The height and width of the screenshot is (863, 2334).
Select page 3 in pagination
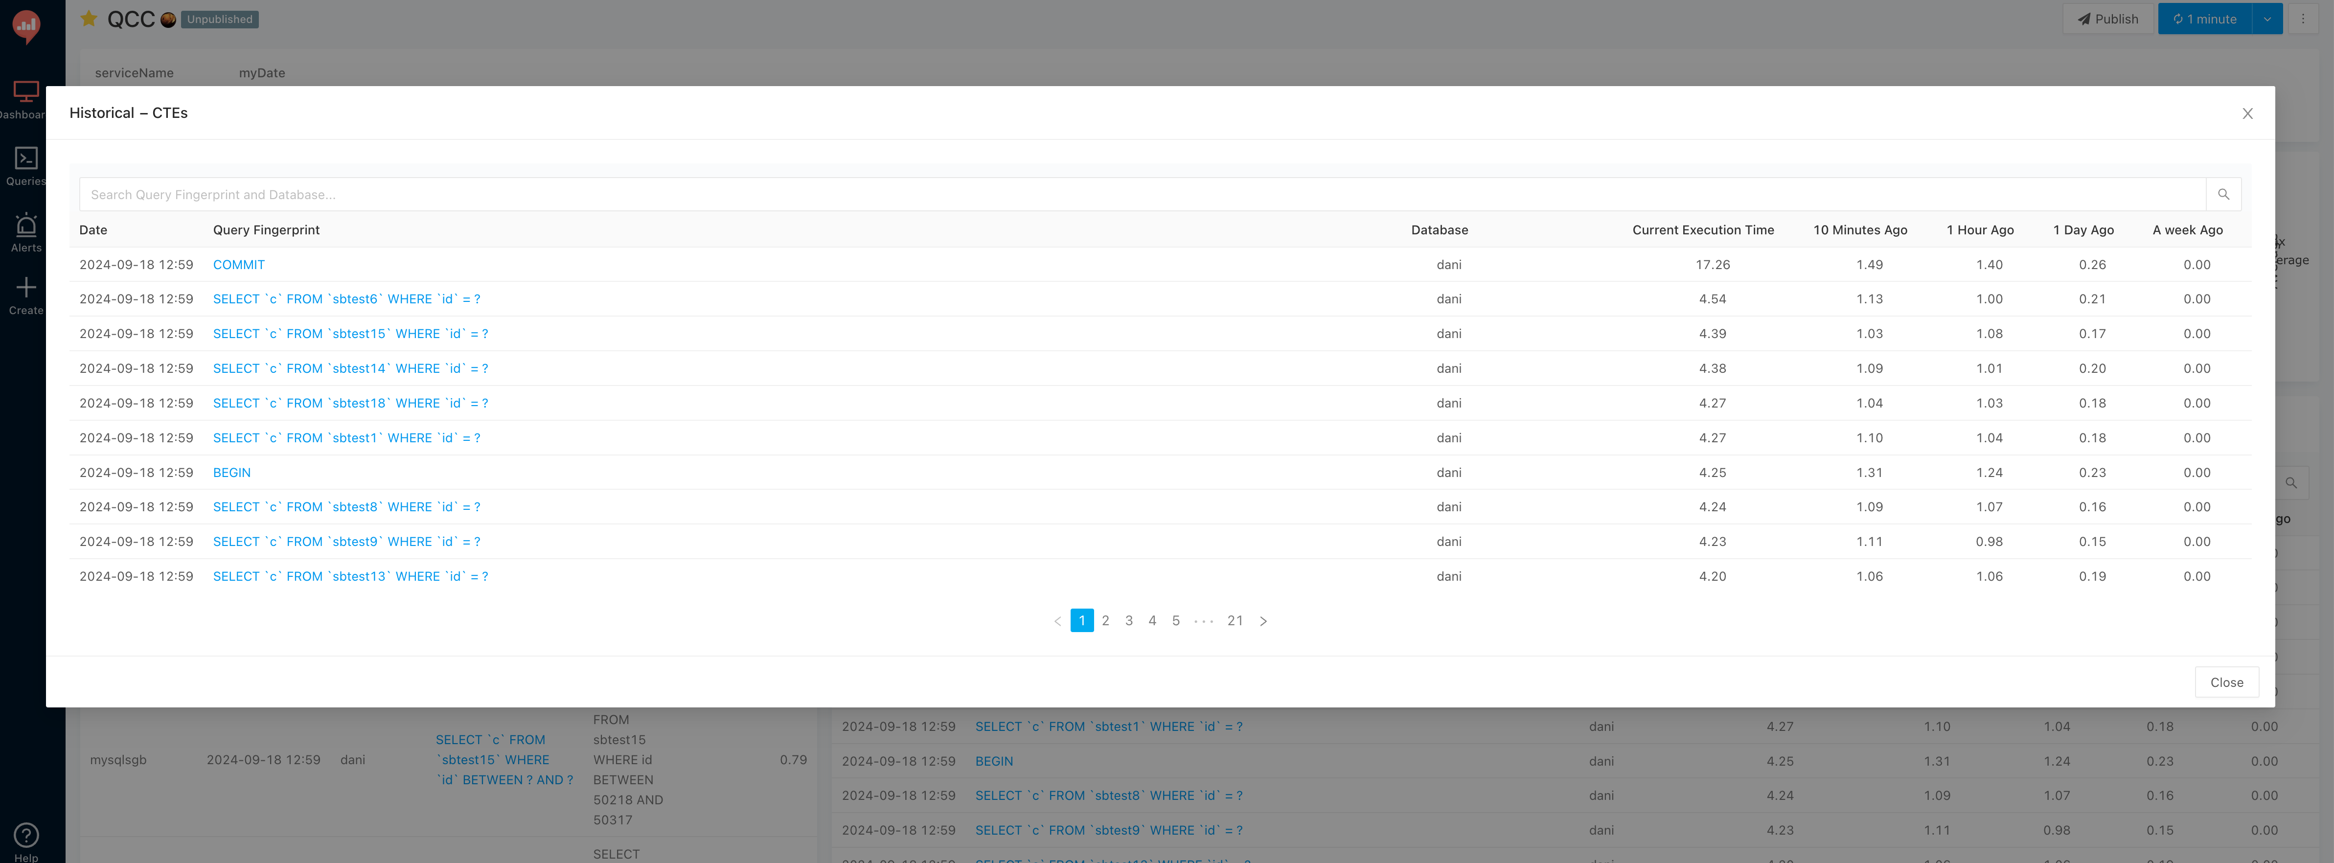[1129, 620]
